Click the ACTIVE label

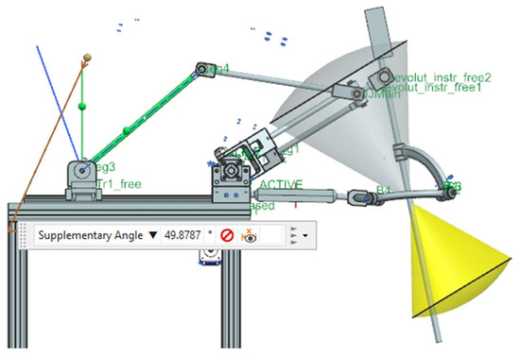[x=281, y=184]
